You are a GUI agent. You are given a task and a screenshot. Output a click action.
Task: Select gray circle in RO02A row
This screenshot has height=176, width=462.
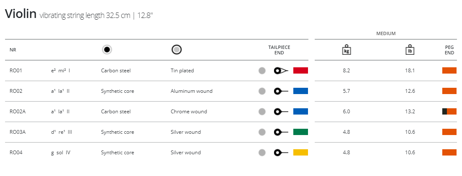pyautogui.click(x=262, y=112)
